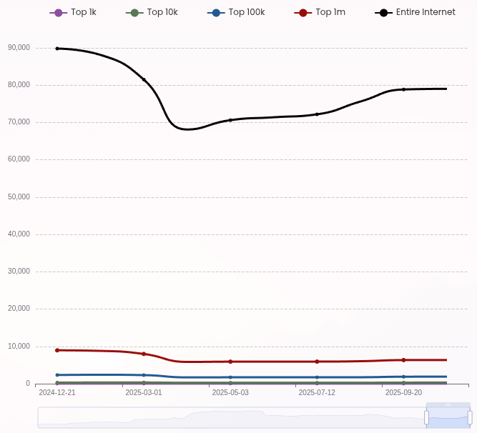Viewport: 477px width, 433px height.
Task: Click the highlighted zoom range window
Action: [x=448, y=417]
